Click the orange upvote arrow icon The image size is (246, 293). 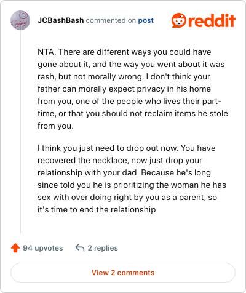[15, 248]
